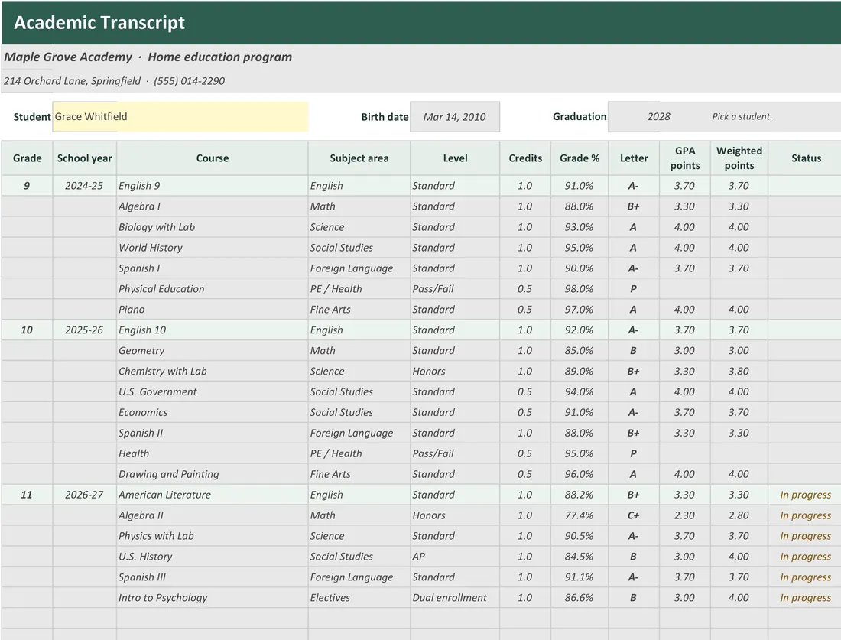The width and height of the screenshot is (841, 640).
Task: Click the Pick a student hint text
Action: click(742, 116)
